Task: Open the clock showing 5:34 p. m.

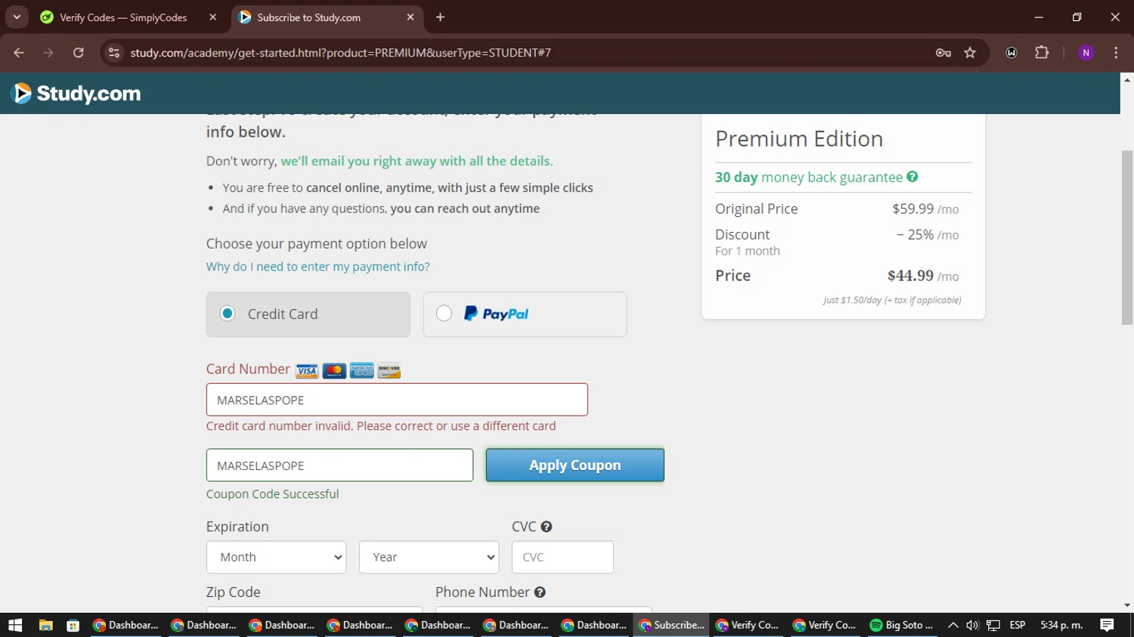Action: [1061, 625]
